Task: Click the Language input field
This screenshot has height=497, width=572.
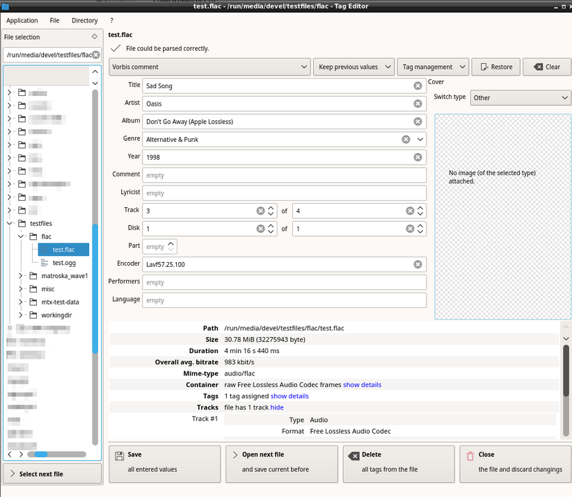Action: point(284,300)
